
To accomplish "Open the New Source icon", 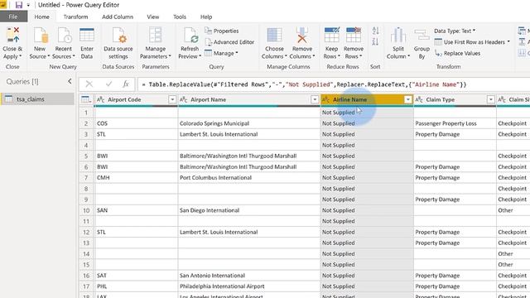I will click(x=40, y=35).
